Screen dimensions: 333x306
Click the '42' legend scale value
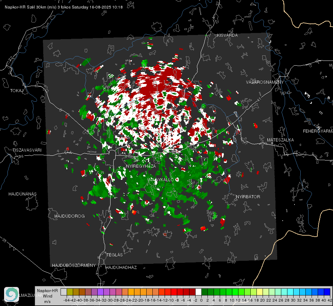[330, 300]
